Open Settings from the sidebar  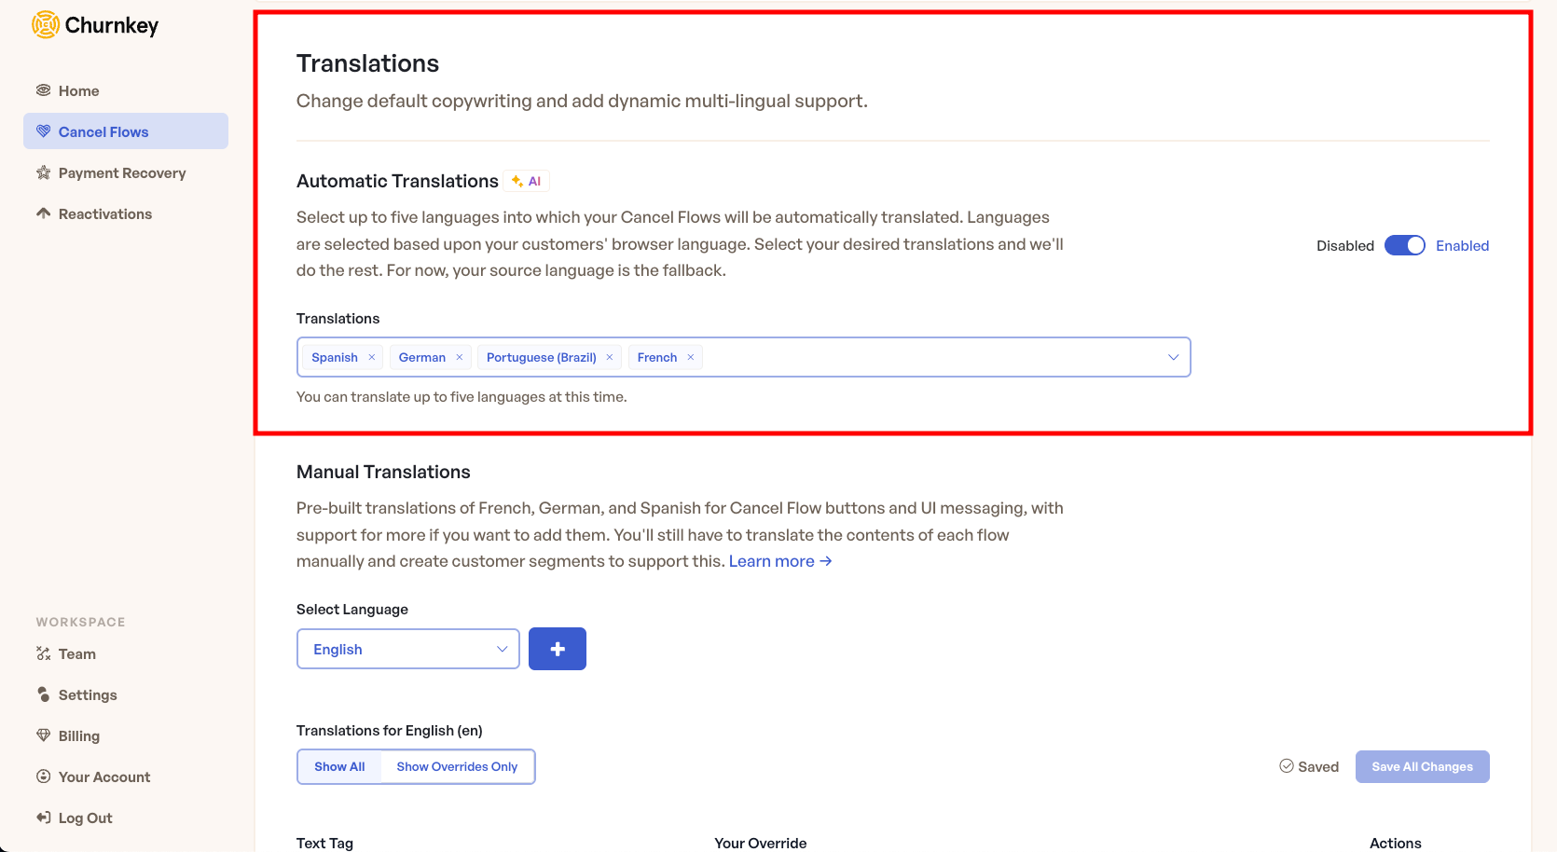(88, 694)
